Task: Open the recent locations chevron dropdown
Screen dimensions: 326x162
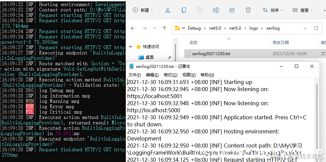Action: [155, 28]
